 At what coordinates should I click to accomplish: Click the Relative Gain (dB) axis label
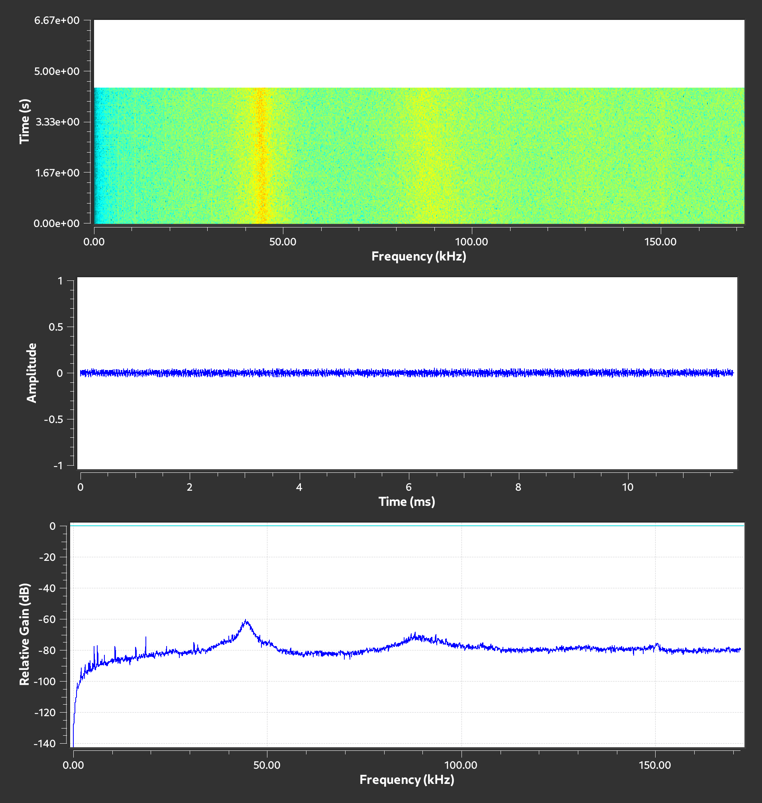[24, 634]
